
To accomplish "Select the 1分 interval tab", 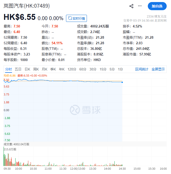I will point(120,69).
